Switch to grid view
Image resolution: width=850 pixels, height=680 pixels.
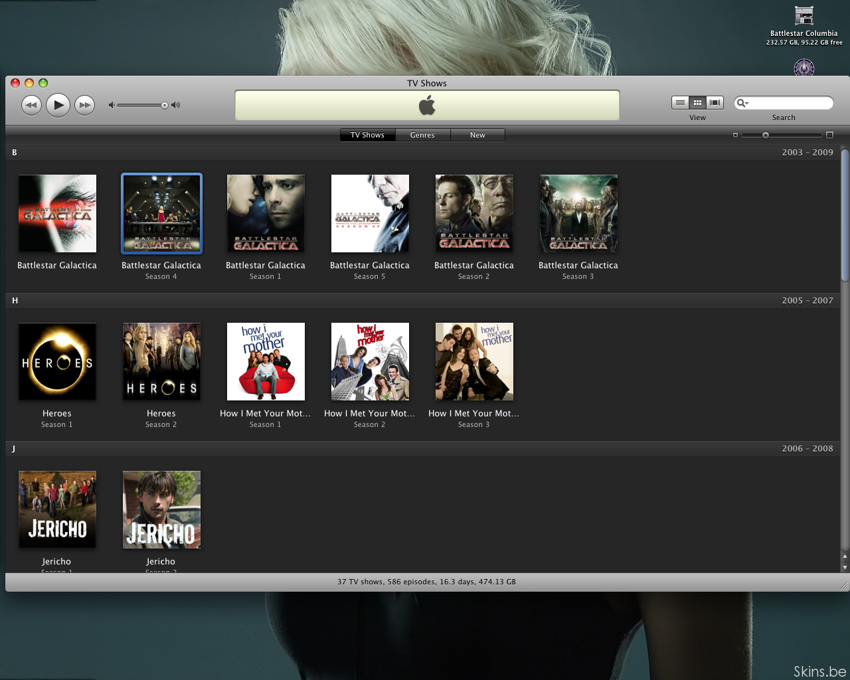(x=697, y=102)
